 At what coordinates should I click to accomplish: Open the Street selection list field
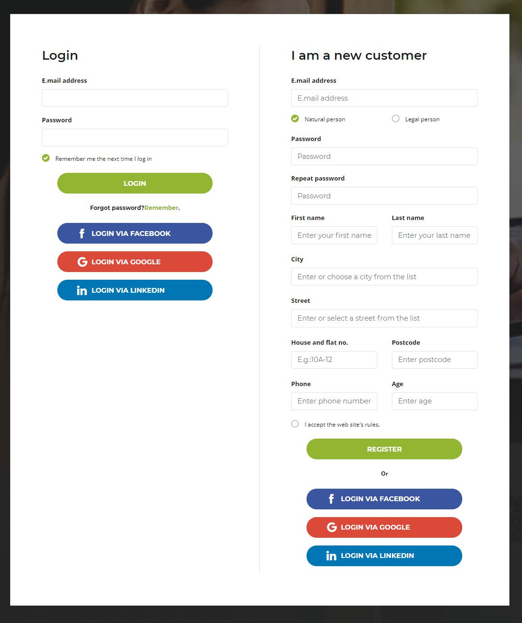(384, 318)
